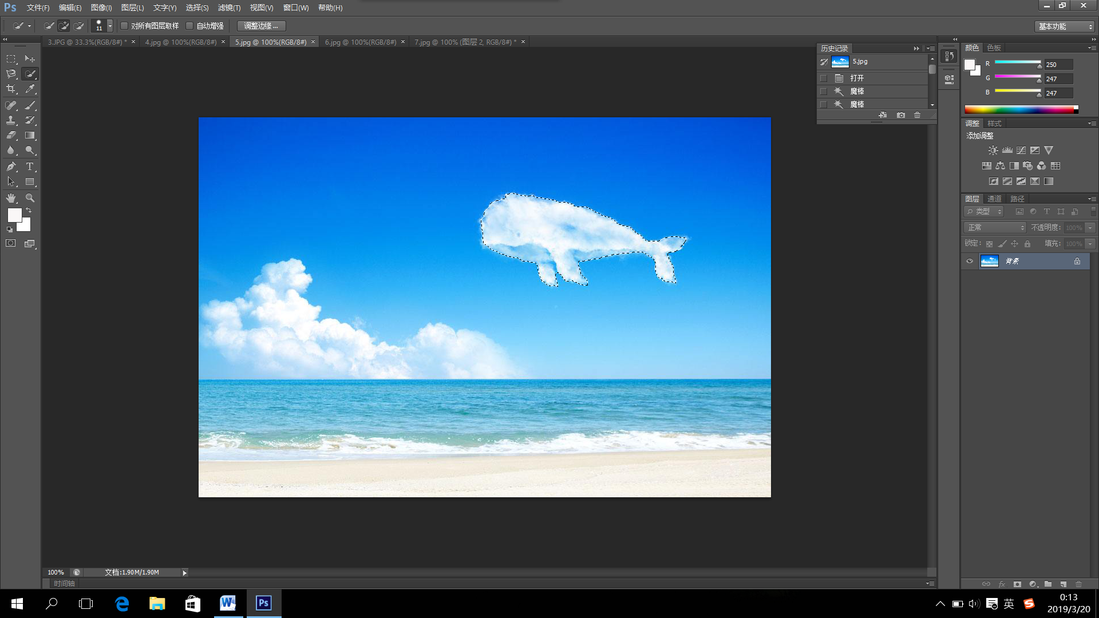Delete current history state trash icon

point(918,115)
